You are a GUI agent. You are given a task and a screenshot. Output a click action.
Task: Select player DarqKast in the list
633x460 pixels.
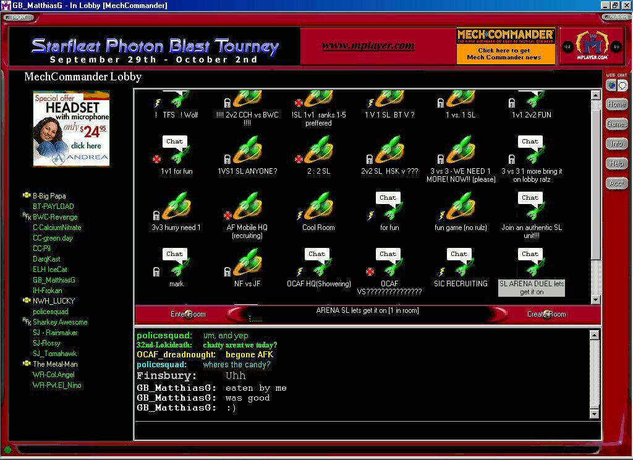click(x=46, y=259)
